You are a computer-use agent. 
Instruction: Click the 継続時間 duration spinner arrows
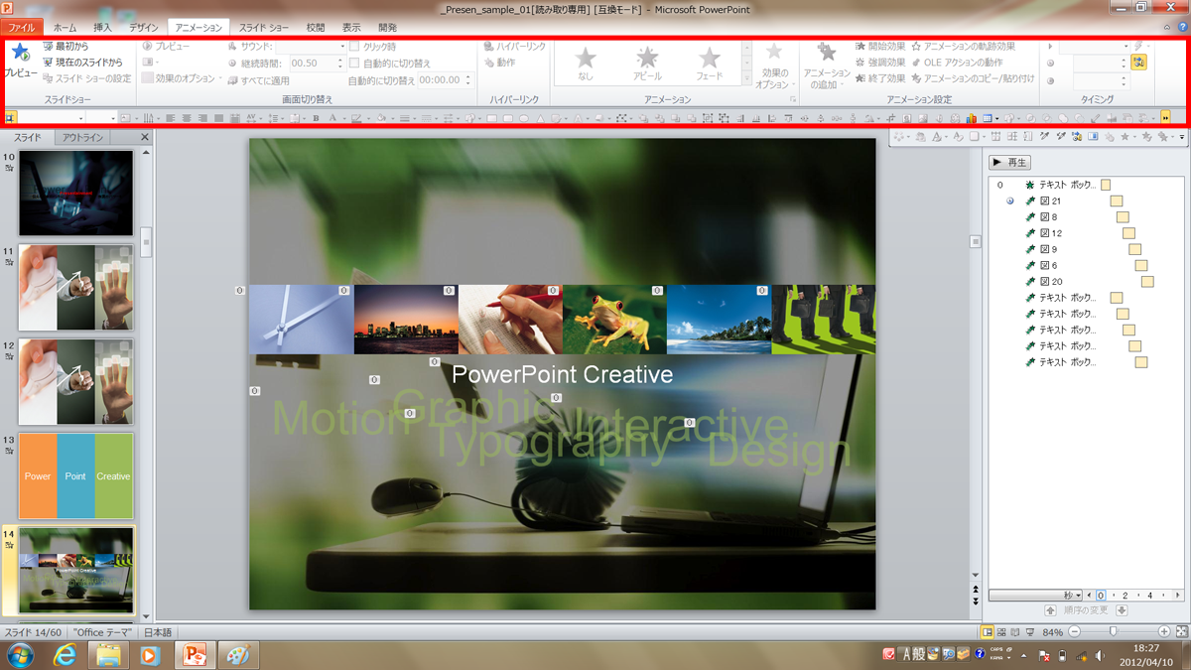(340, 63)
